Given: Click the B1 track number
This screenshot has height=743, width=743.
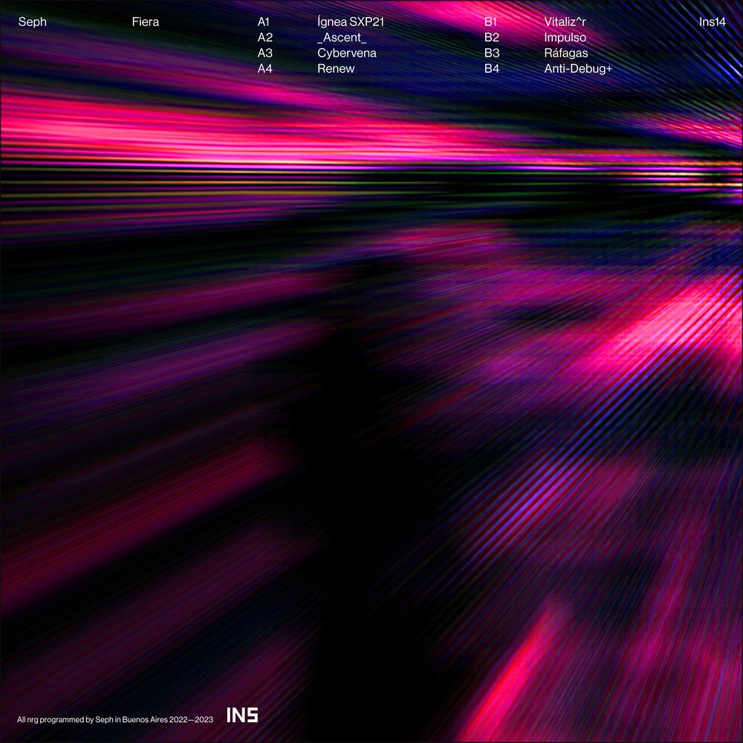Looking at the screenshot, I should click(490, 22).
